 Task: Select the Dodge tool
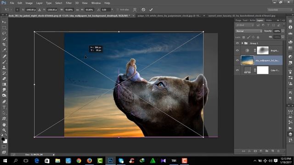tap(4, 95)
